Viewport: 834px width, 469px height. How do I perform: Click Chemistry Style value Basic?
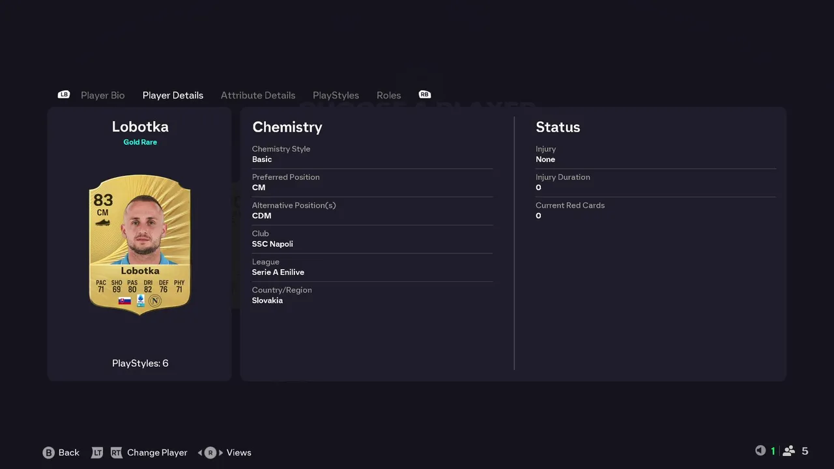(262, 160)
